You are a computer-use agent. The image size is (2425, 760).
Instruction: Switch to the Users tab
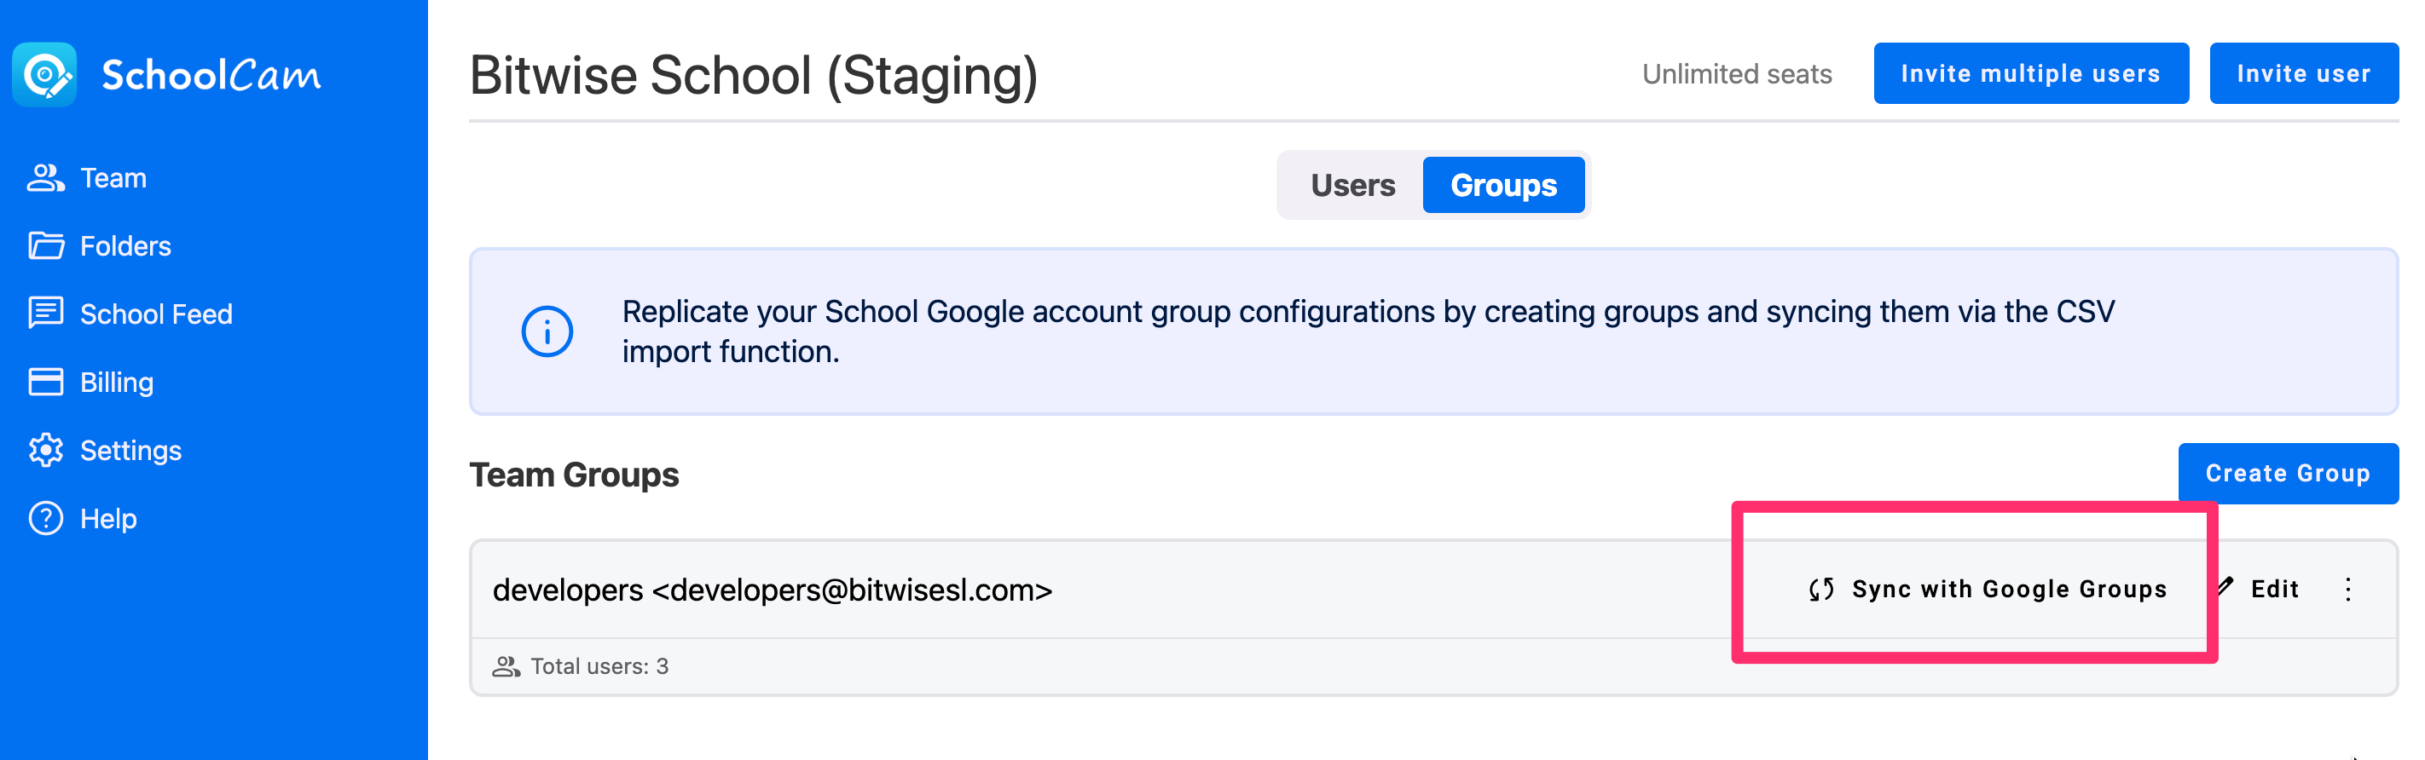(1353, 185)
